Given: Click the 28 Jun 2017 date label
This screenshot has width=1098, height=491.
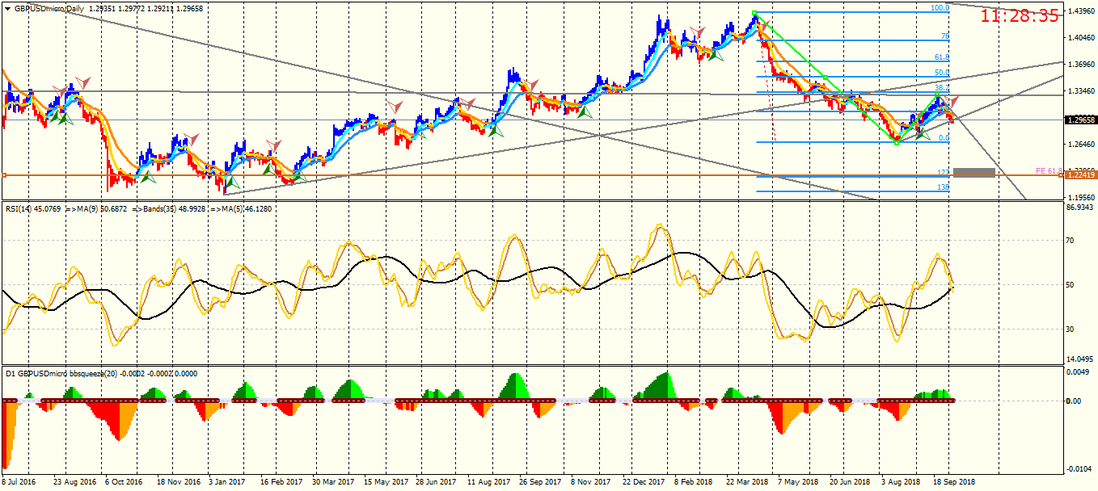Looking at the screenshot, I should [x=435, y=481].
